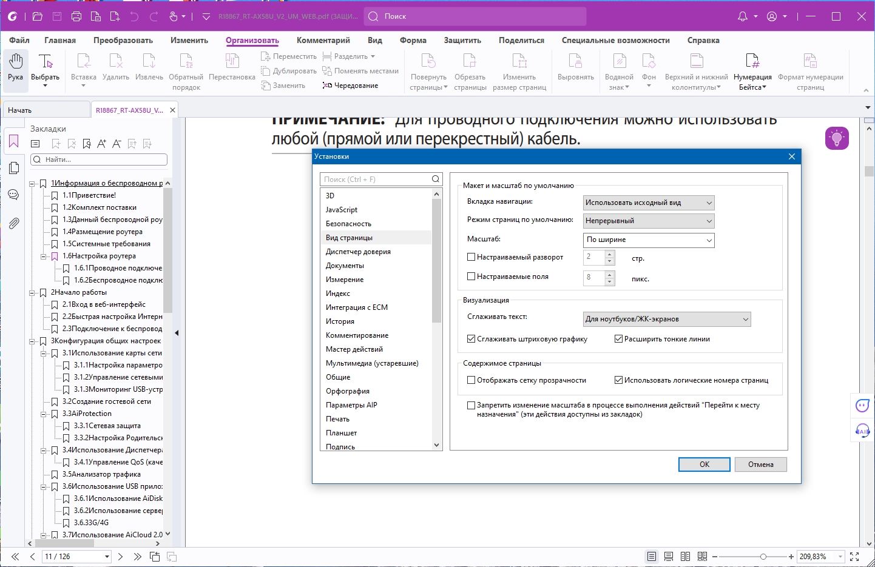Open the Сглаживать текст dropdown

[x=666, y=319]
